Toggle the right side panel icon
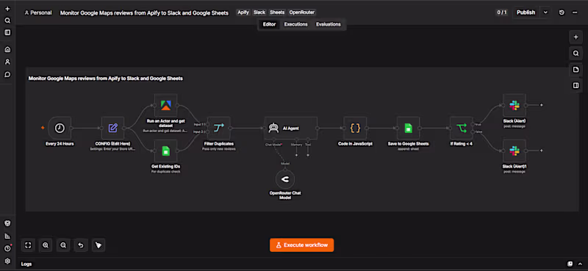 point(576,86)
